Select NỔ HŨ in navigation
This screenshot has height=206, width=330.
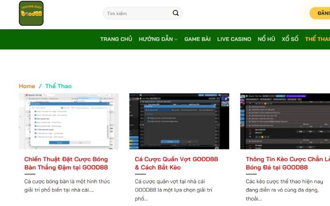pos(266,39)
